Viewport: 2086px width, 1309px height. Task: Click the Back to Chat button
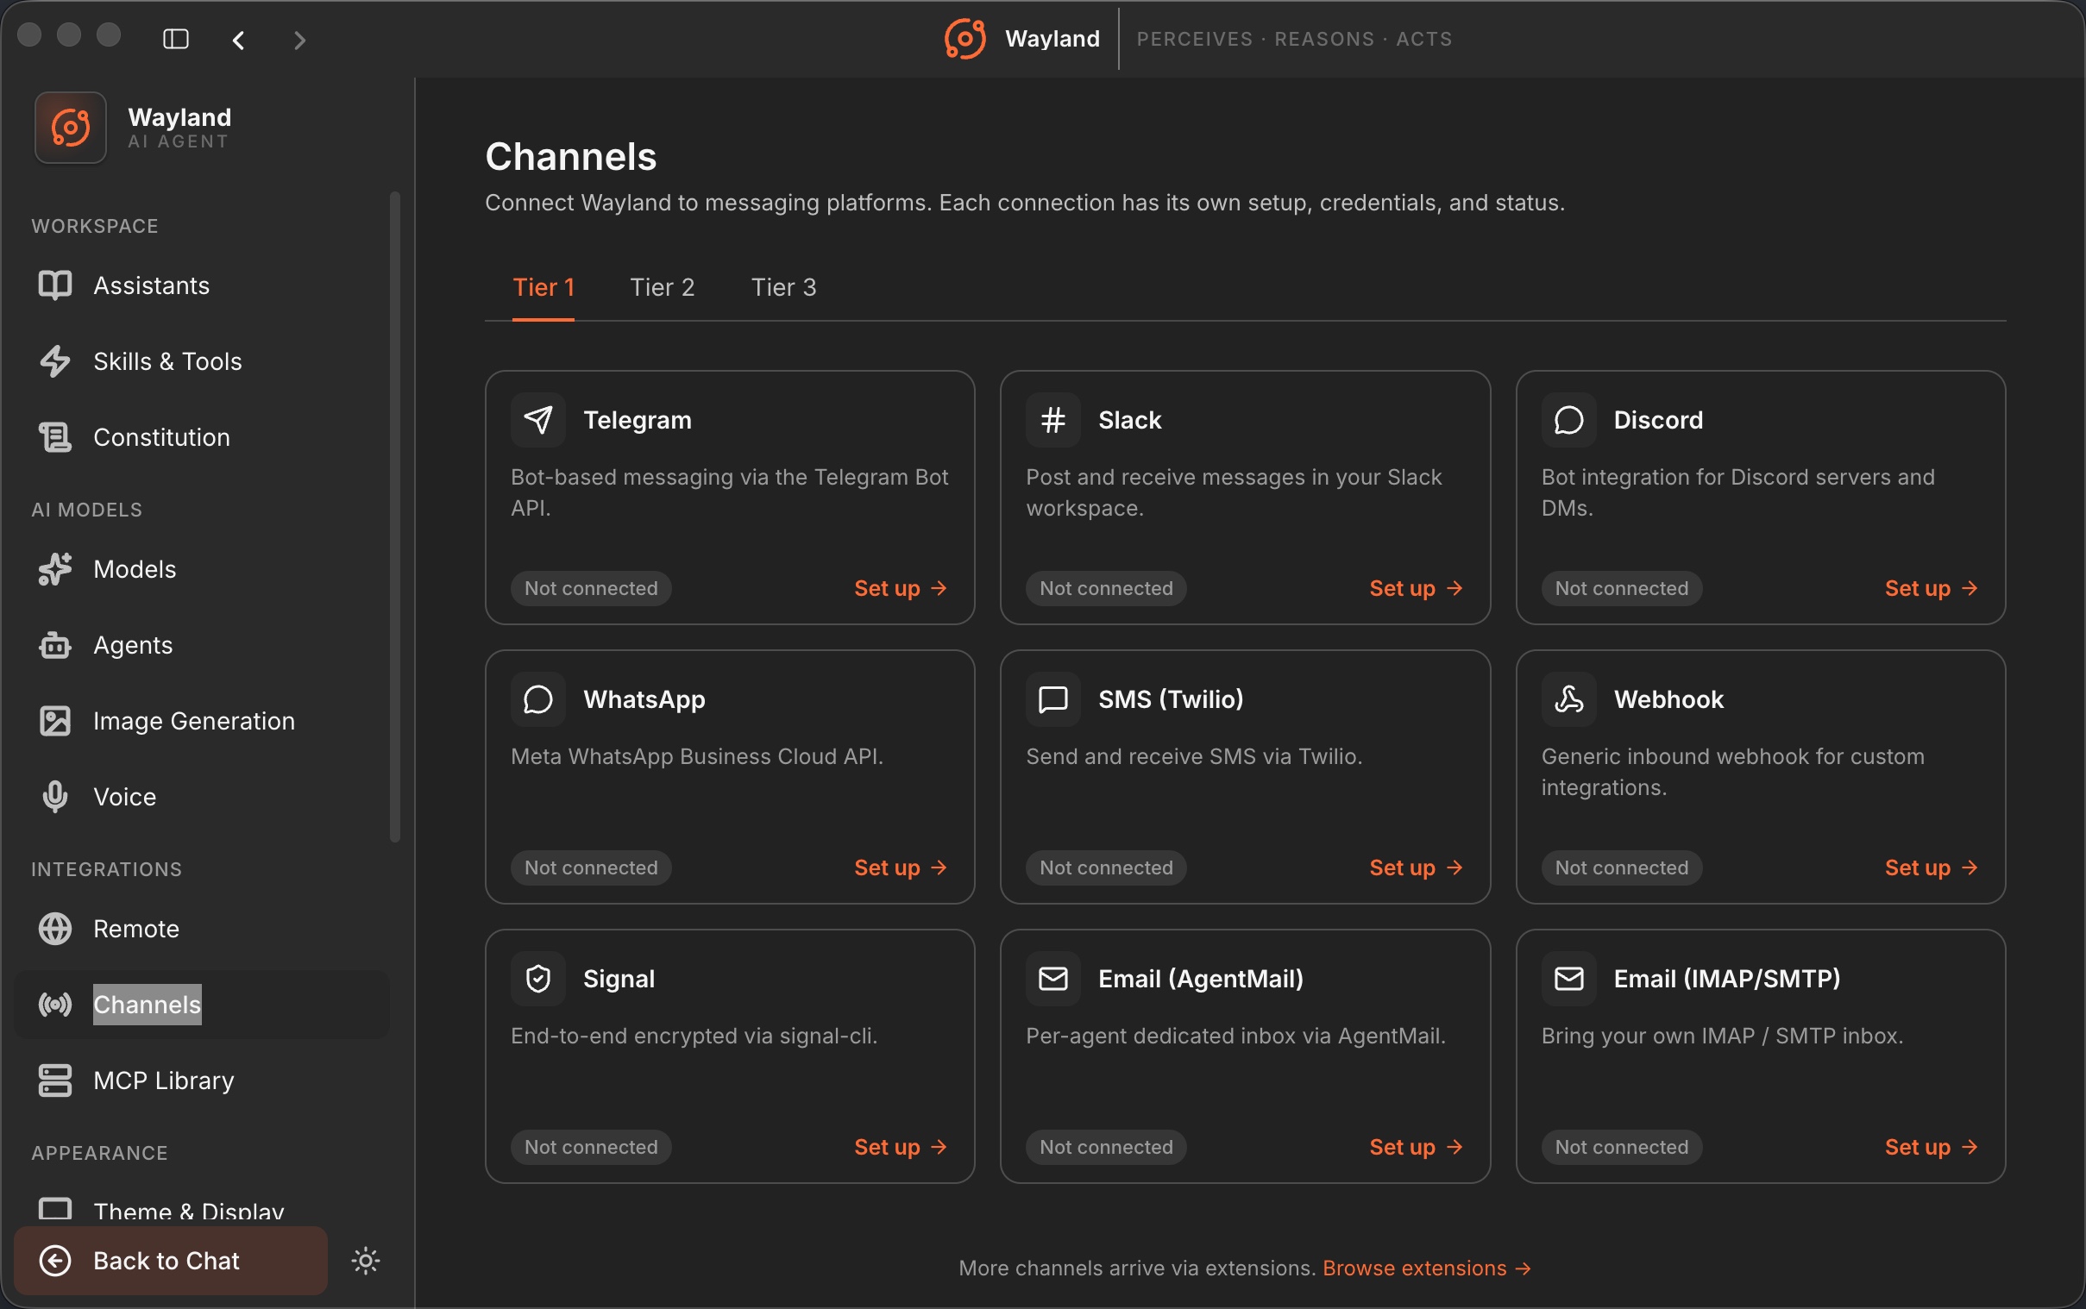click(x=171, y=1261)
